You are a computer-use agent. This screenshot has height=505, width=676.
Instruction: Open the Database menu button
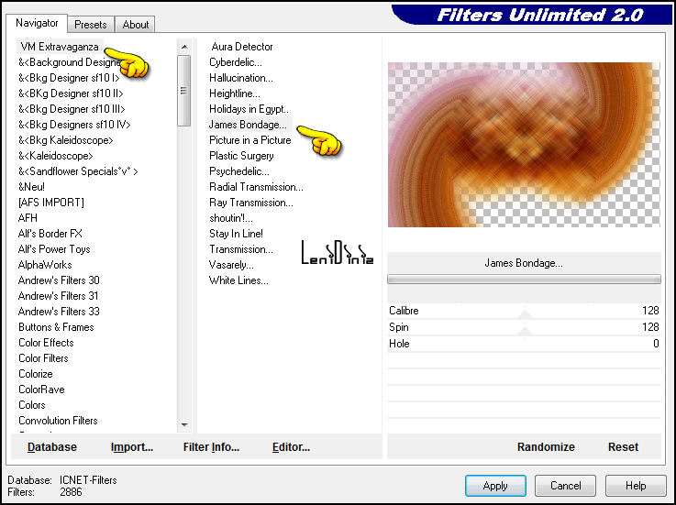point(52,447)
